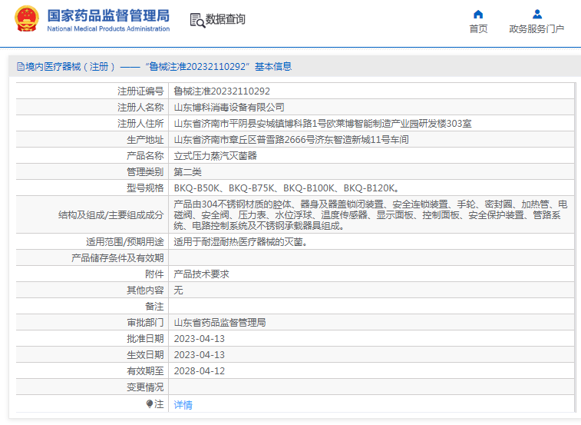This screenshot has height=425, width=581.
Task: Select 批准日期 value 2023-04-13
Action: click(200, 339)
